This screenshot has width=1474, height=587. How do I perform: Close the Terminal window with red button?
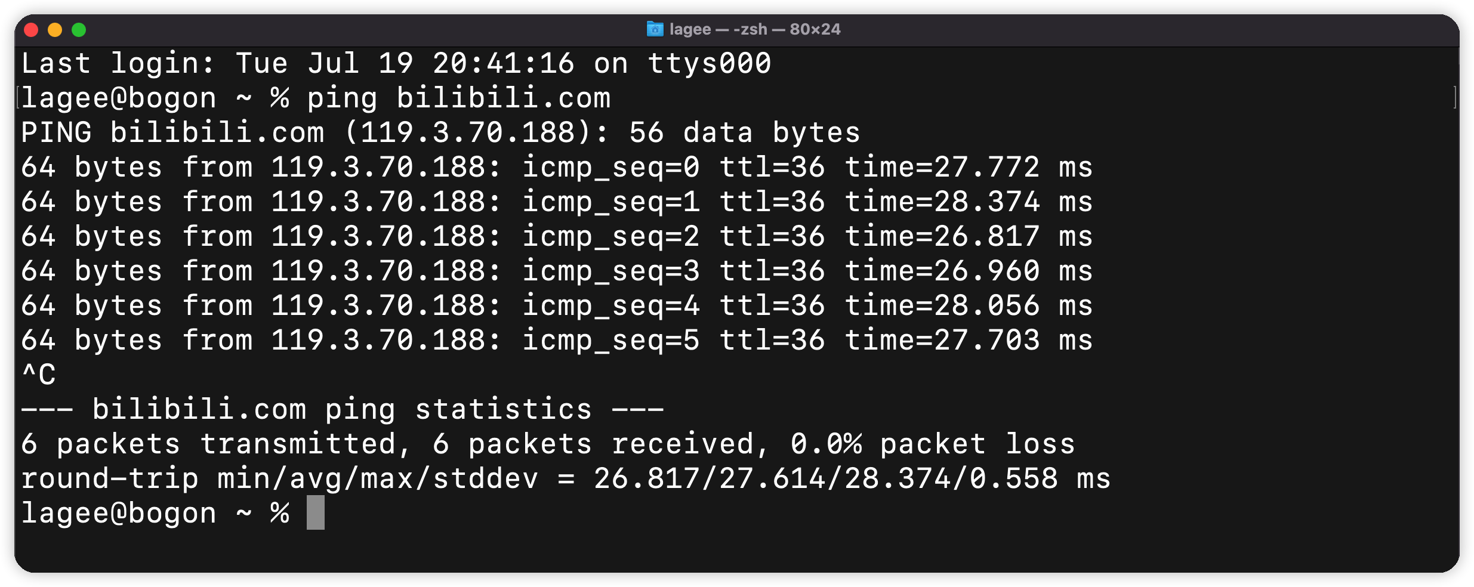[31, 30]
